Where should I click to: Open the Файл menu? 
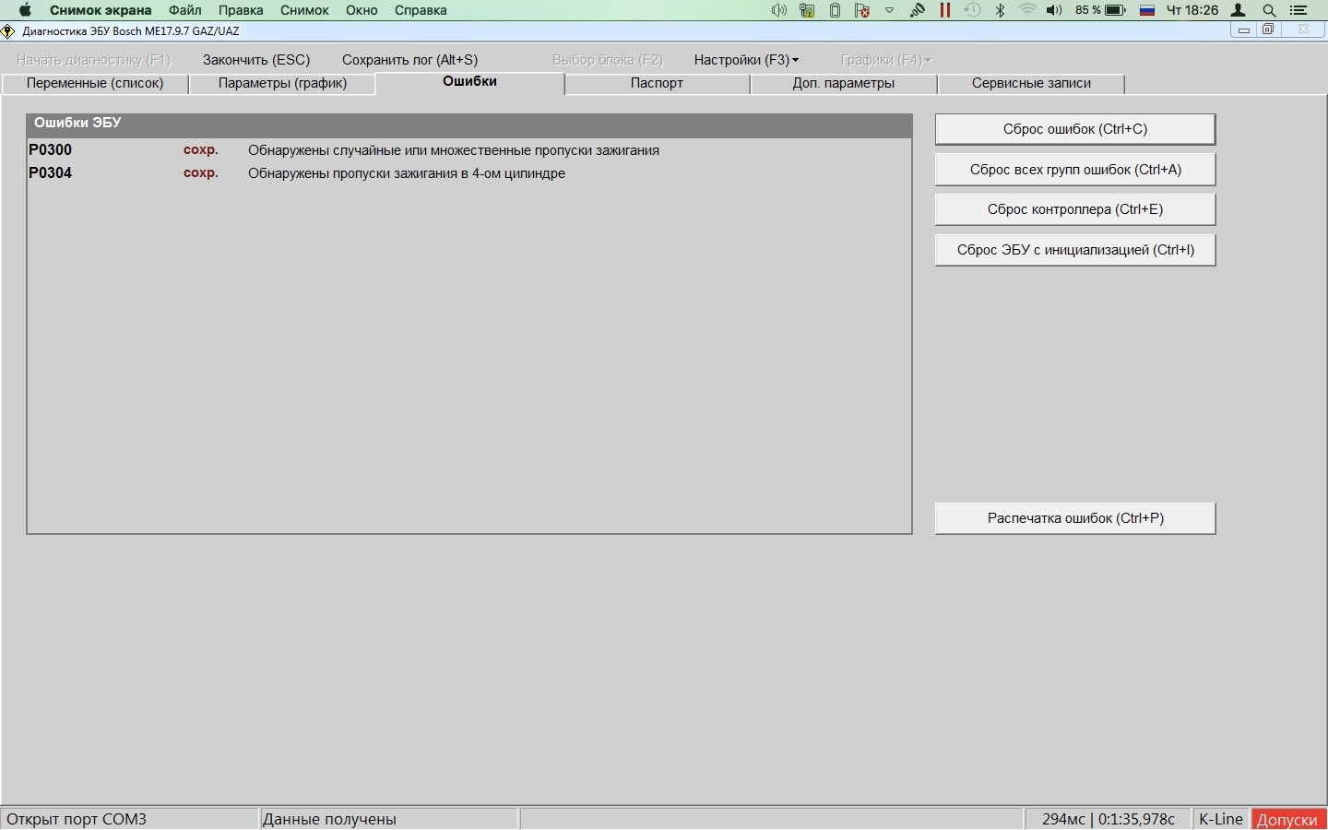185,10
